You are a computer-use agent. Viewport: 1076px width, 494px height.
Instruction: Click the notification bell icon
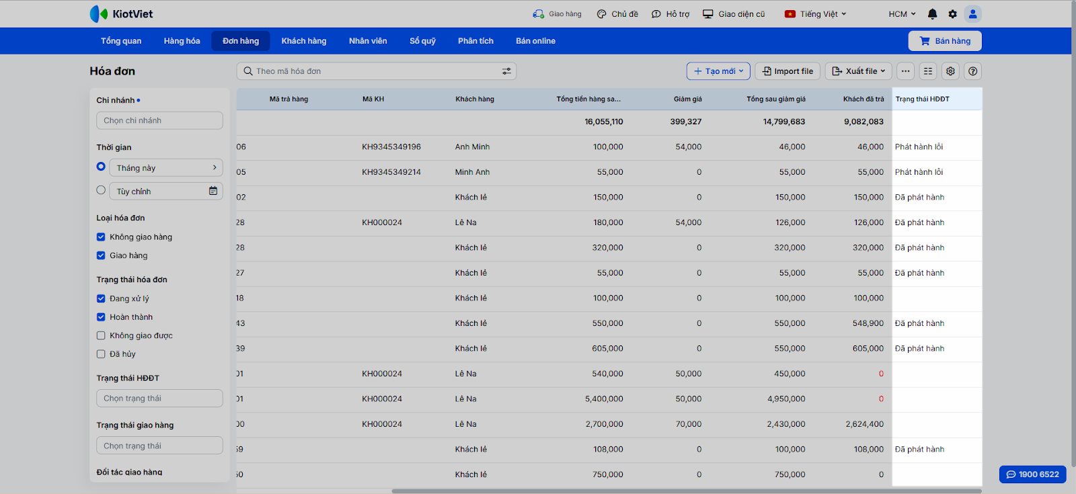932,14
